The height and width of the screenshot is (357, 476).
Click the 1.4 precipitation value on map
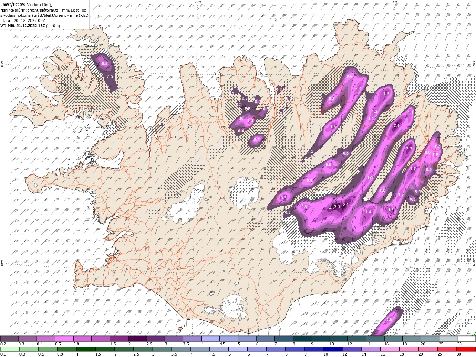[369, 212]
